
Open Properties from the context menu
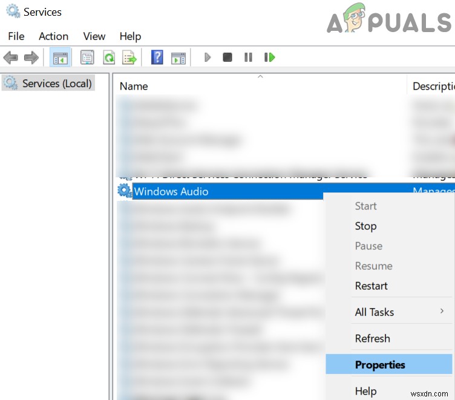click(x=389, y=364)
